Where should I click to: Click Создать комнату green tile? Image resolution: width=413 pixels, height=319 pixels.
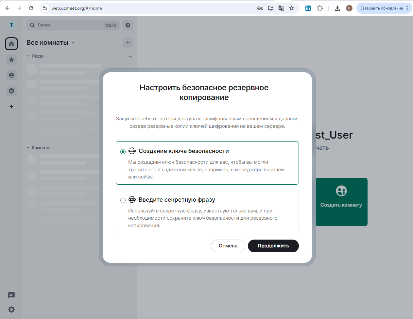(x=341, y=202)
